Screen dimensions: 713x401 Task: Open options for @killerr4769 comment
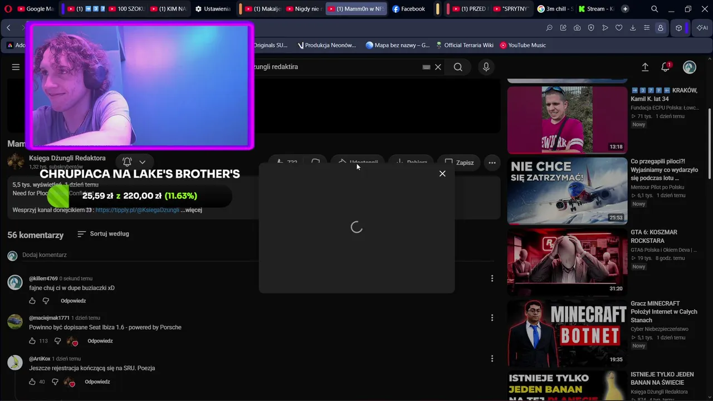(492, 278)
